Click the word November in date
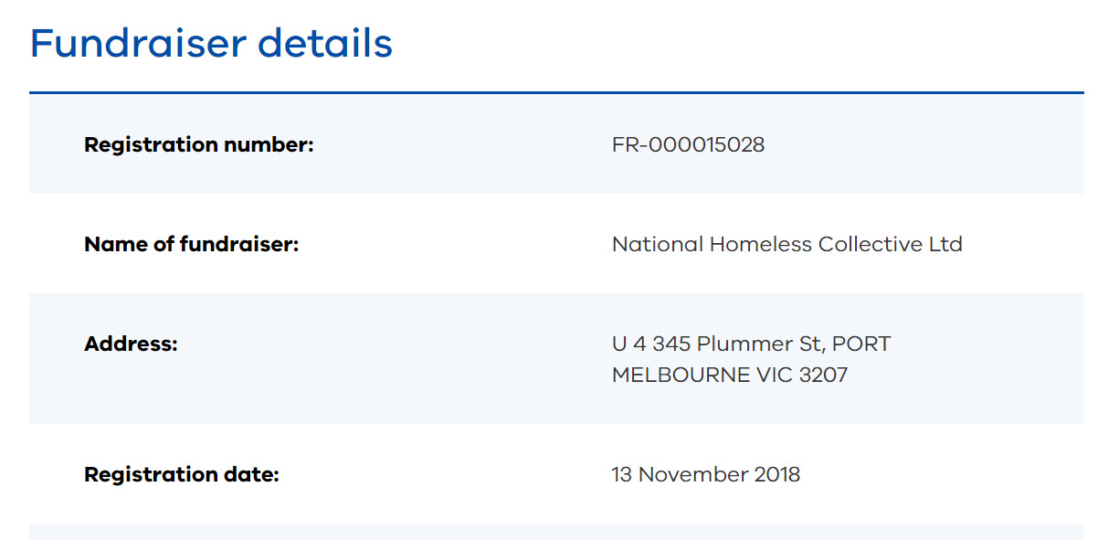Viewport: 1119px width, 540px height. tap(692, 474)
